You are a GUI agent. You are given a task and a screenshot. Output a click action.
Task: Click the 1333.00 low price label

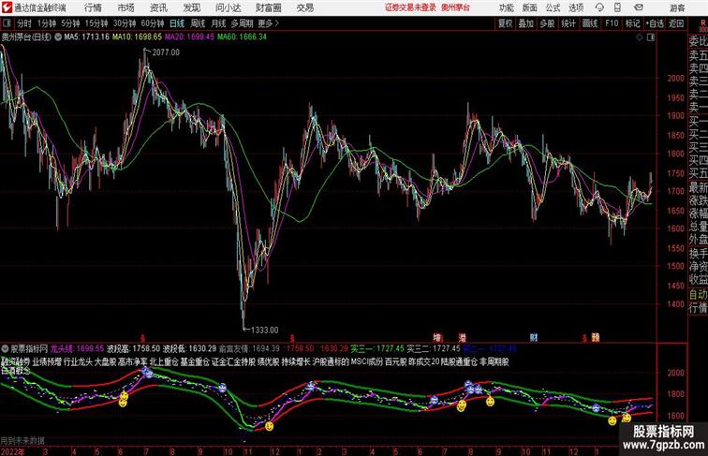click(265, 330)
